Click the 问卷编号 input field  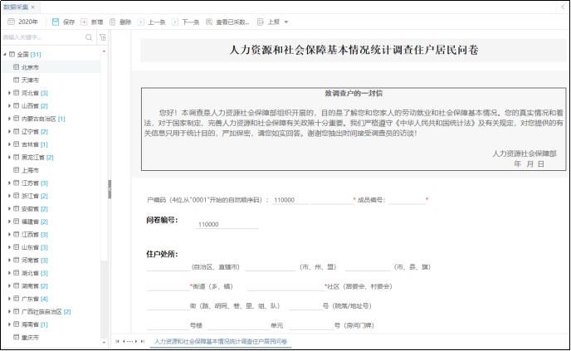click(x=224, y=225)
